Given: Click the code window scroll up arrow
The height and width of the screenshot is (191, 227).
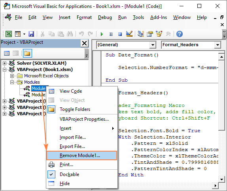Looking at the screenshot, I should [221, 57].
